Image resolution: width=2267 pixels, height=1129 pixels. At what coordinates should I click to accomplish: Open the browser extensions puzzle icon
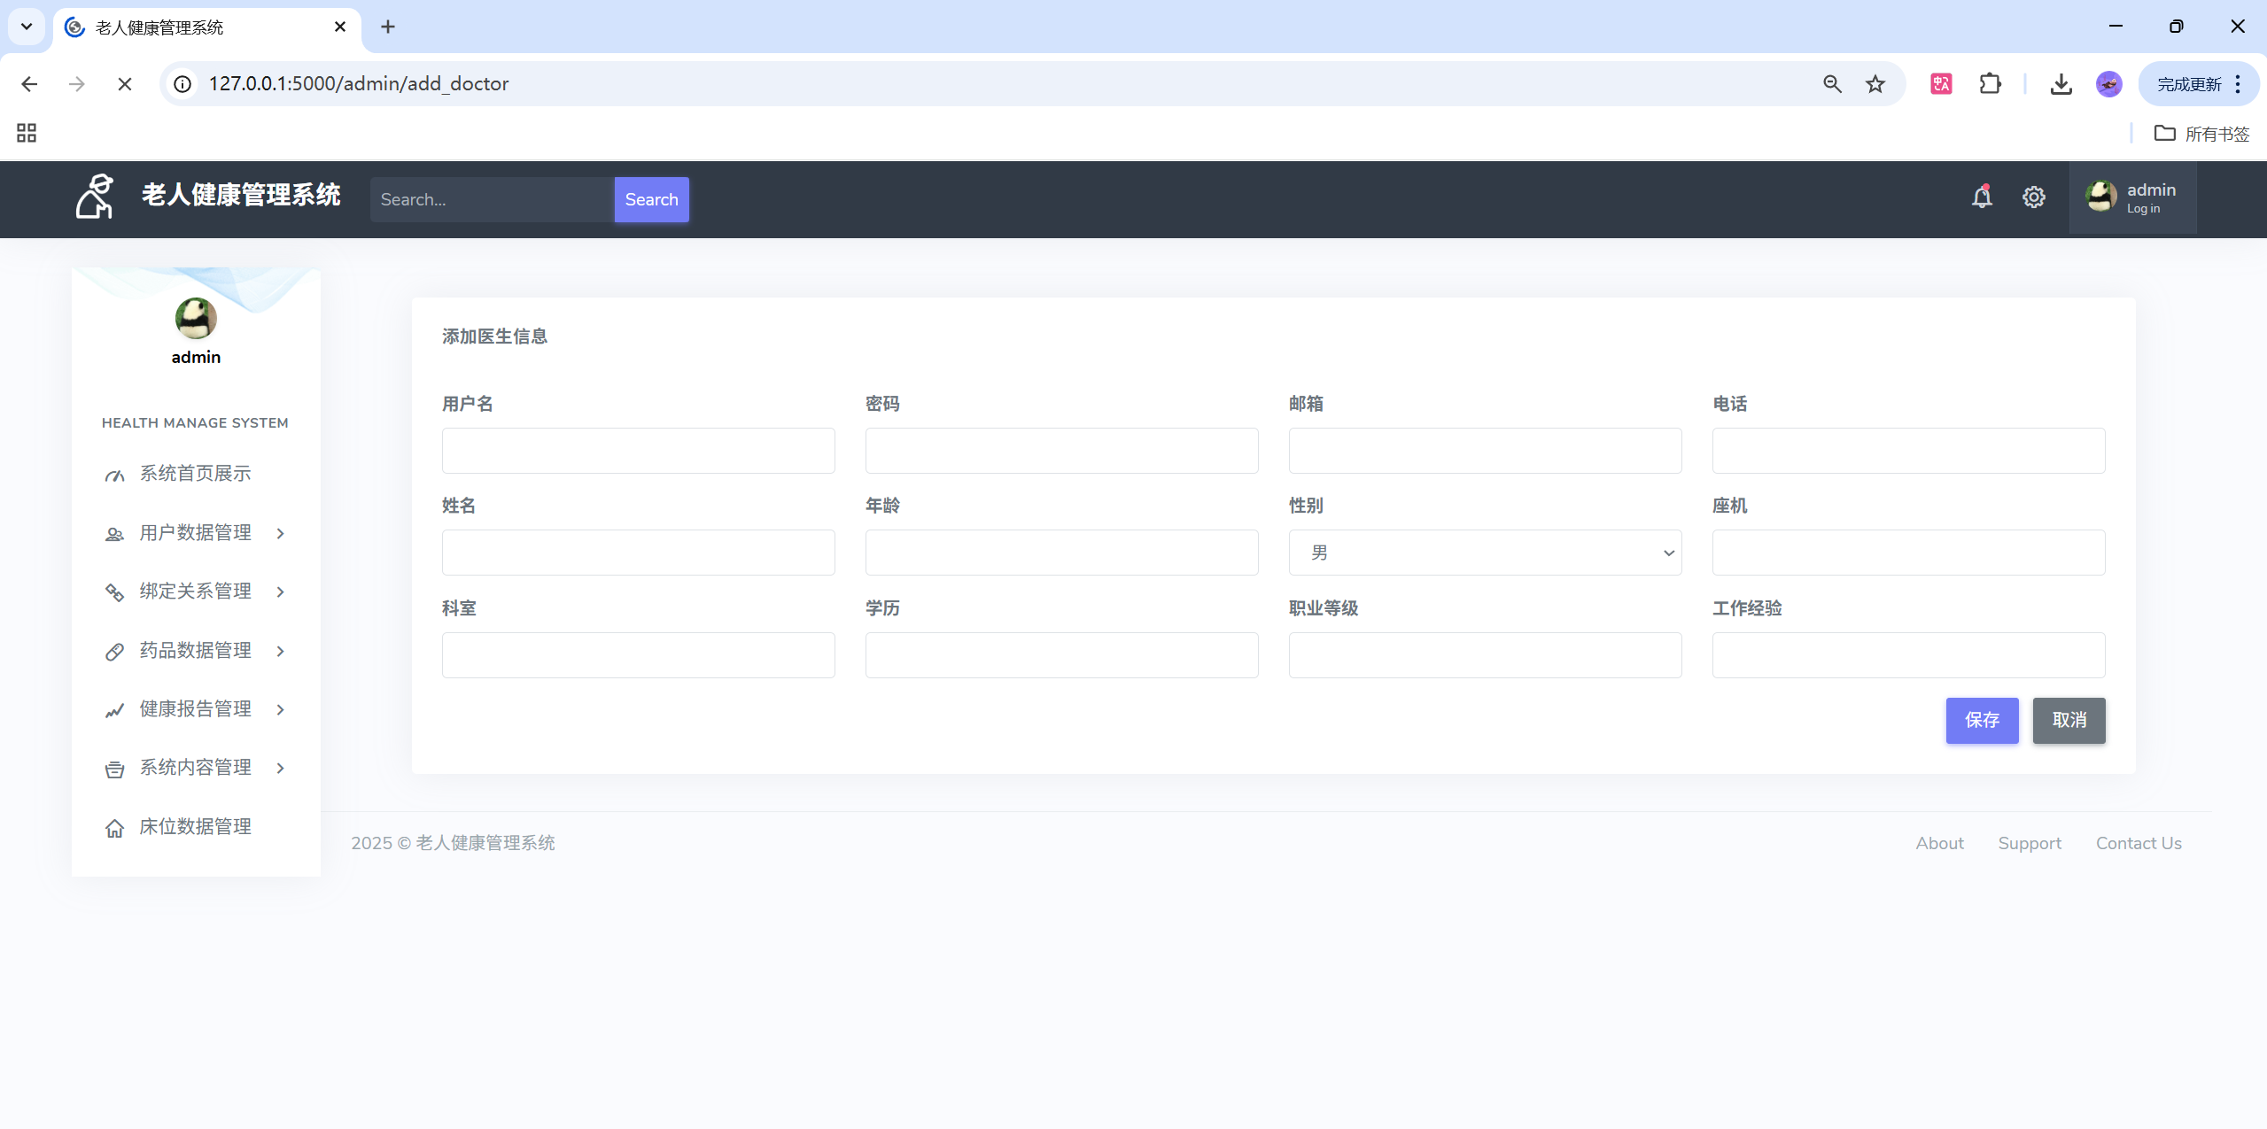(1990, 84)
